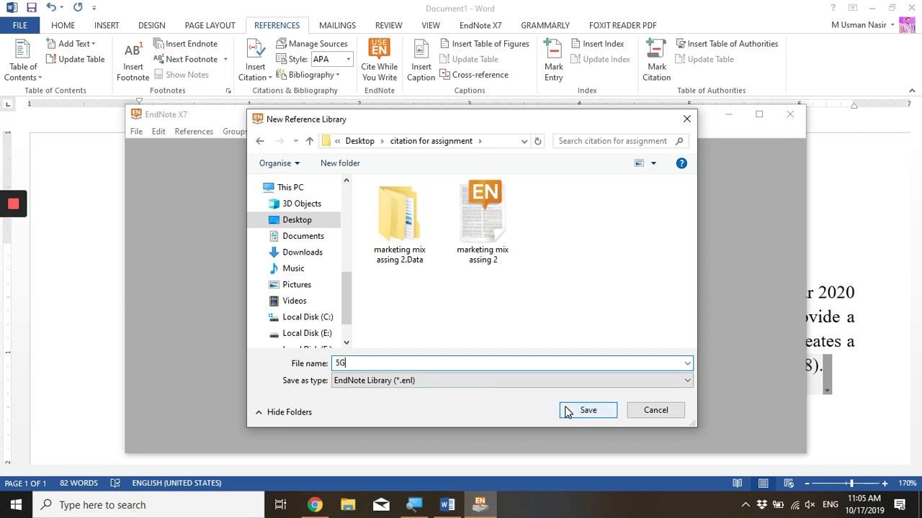
Task: Select Desktop in the navigation tree
Action: pyautogui.click(x=297, y=219)
